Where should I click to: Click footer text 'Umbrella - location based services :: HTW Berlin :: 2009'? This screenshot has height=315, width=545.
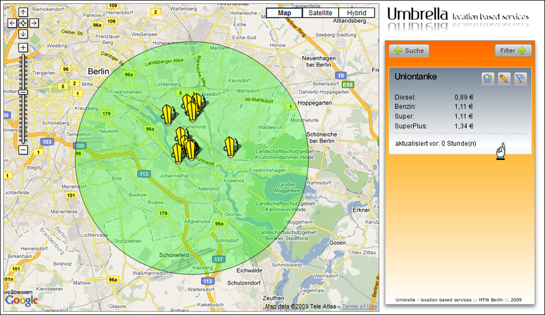pos(459,300)
